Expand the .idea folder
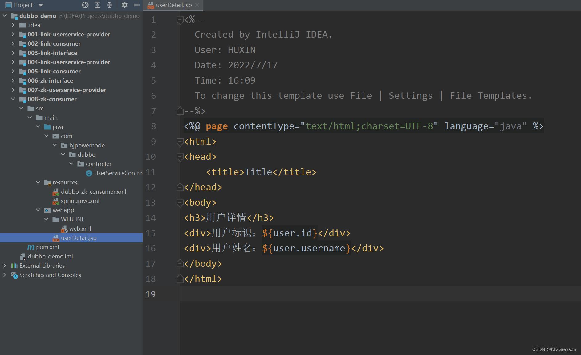581x355 pixels. [x=13, y=25]
